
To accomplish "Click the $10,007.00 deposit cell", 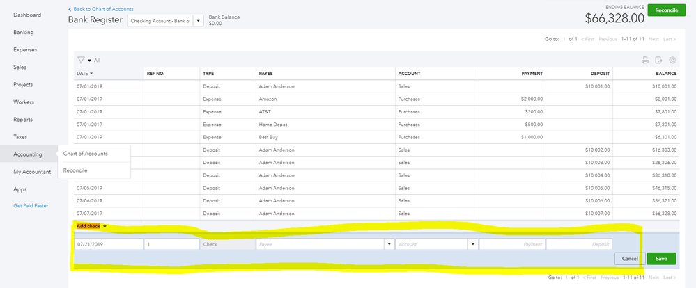I will coord(579,214).
